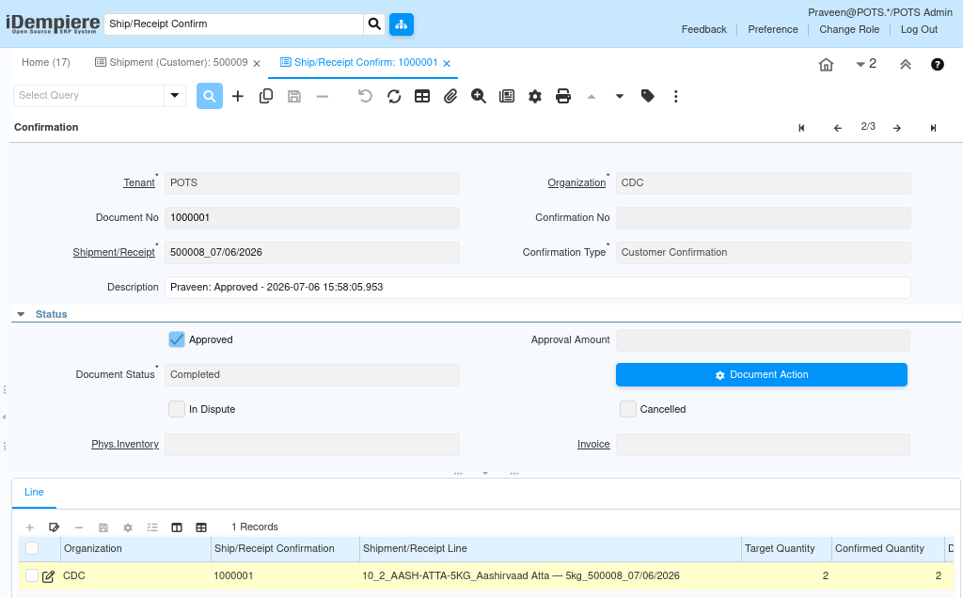
Task: Toggle grid view in main toolbar
Action: [x=422, y=97]
